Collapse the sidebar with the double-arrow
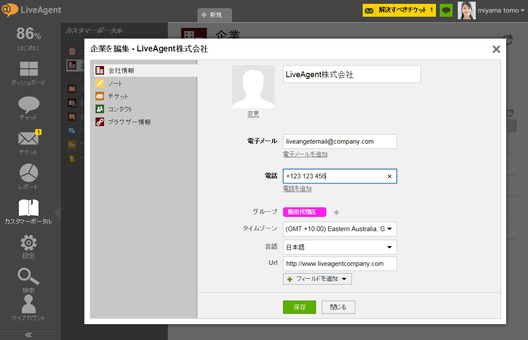 click(29, 335)
